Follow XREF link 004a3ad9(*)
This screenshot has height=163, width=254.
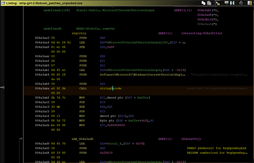(208, 15)
